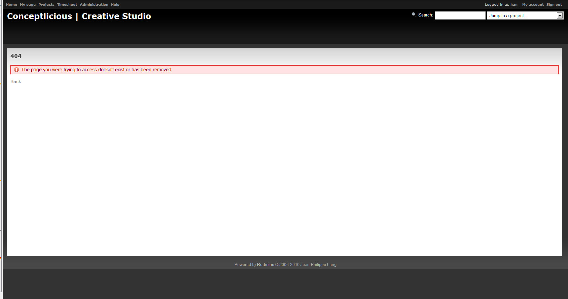This screenshot has height=299, width=568.
Task: Focus the Search text field
Action: tap(460, 15)
